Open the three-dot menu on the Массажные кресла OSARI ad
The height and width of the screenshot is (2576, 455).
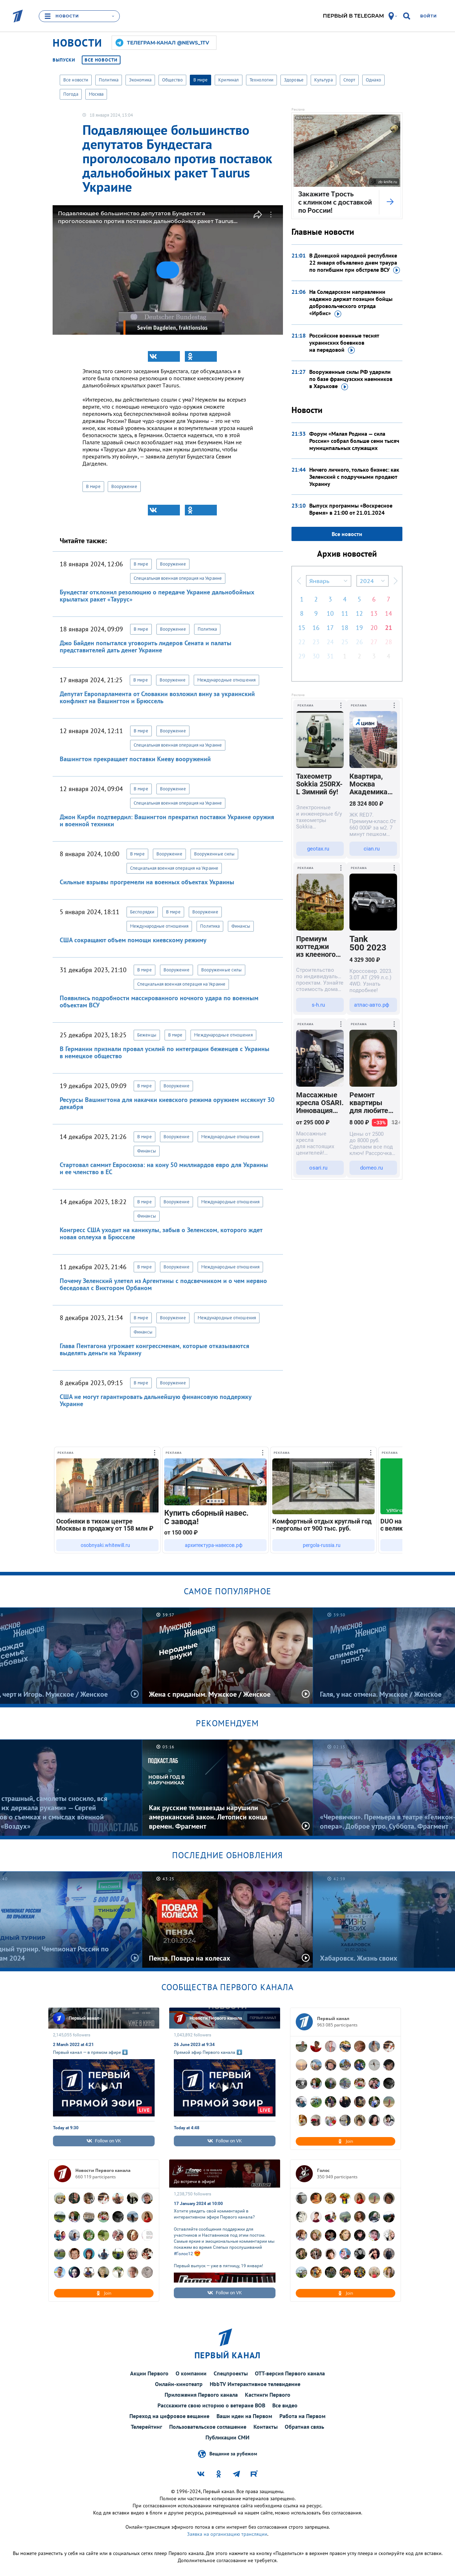pos(341,1024)
